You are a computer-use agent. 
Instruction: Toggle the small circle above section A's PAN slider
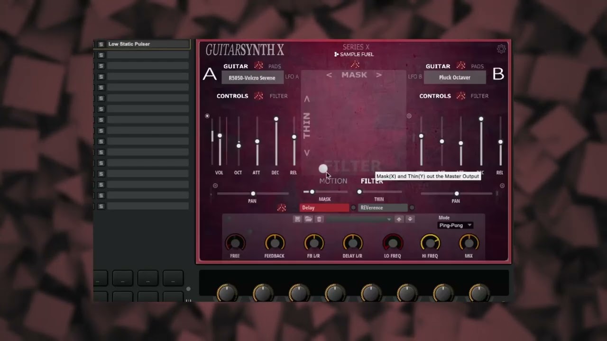[215, 186]
